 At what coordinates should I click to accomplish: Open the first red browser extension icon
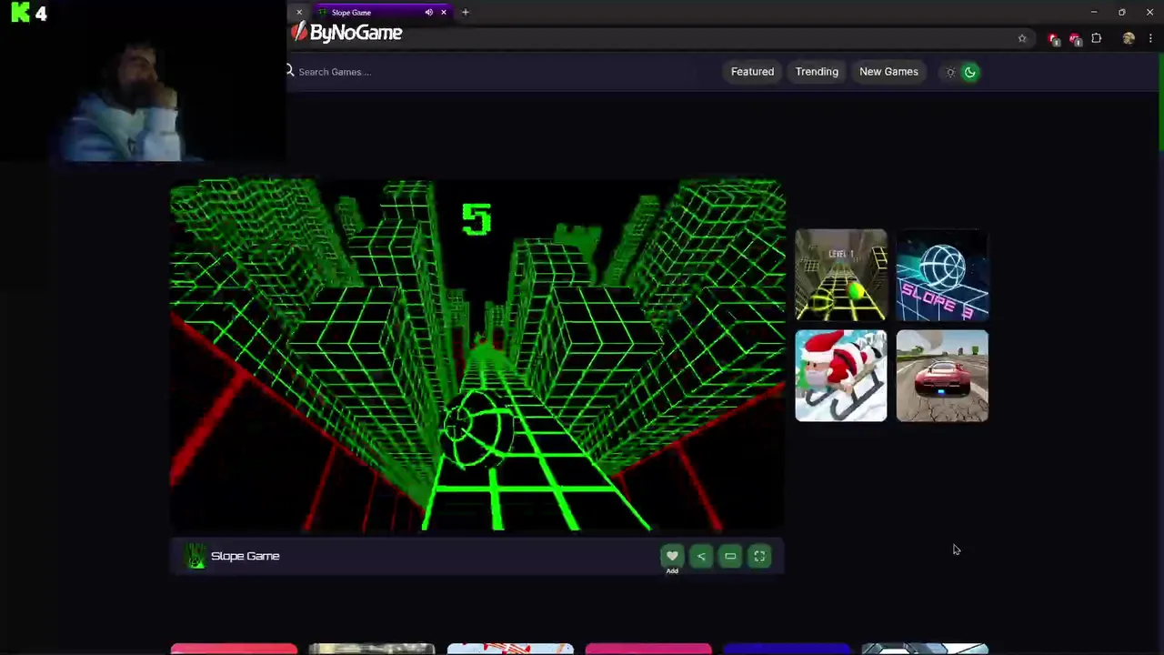coord(1053,38)
